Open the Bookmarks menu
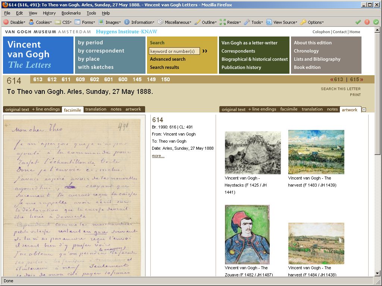Image resolution: width=382 pixels, height=286 pixels. click(71, 13)
